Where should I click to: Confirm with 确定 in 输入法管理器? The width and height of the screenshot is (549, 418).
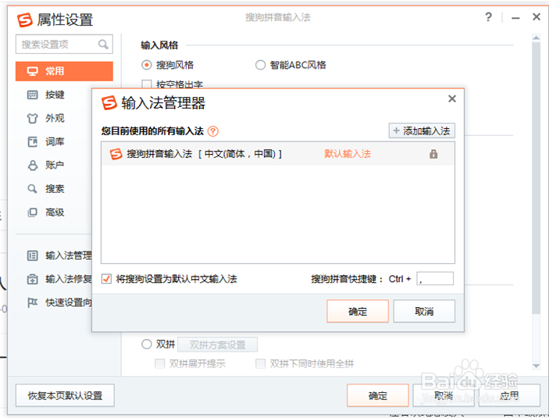coord(358,311)
